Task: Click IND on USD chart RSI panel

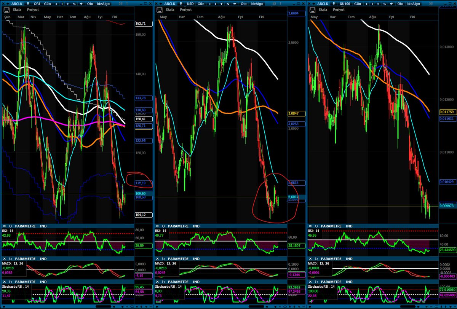Action: [197, 226]
